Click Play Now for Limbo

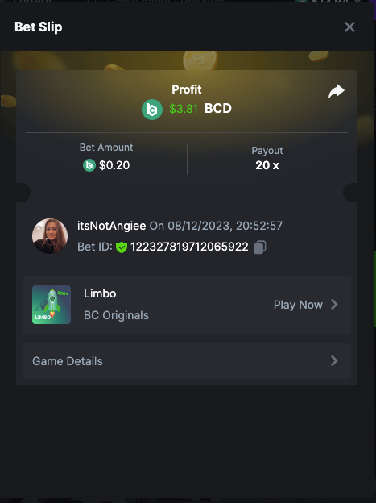(306, 305)
